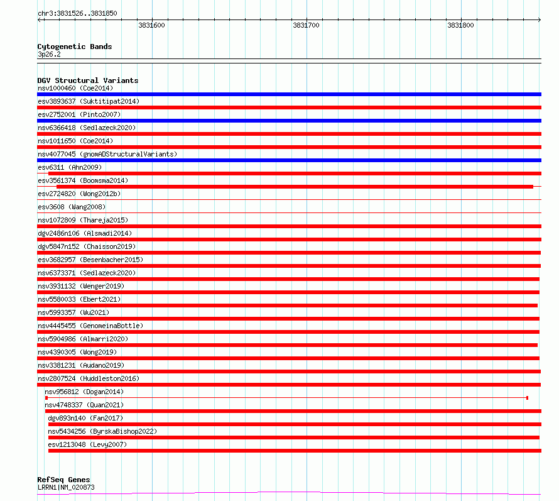Click thin red line under esv2724820 (Wong2012b)
559x501 pixels.
click(289, 200)
